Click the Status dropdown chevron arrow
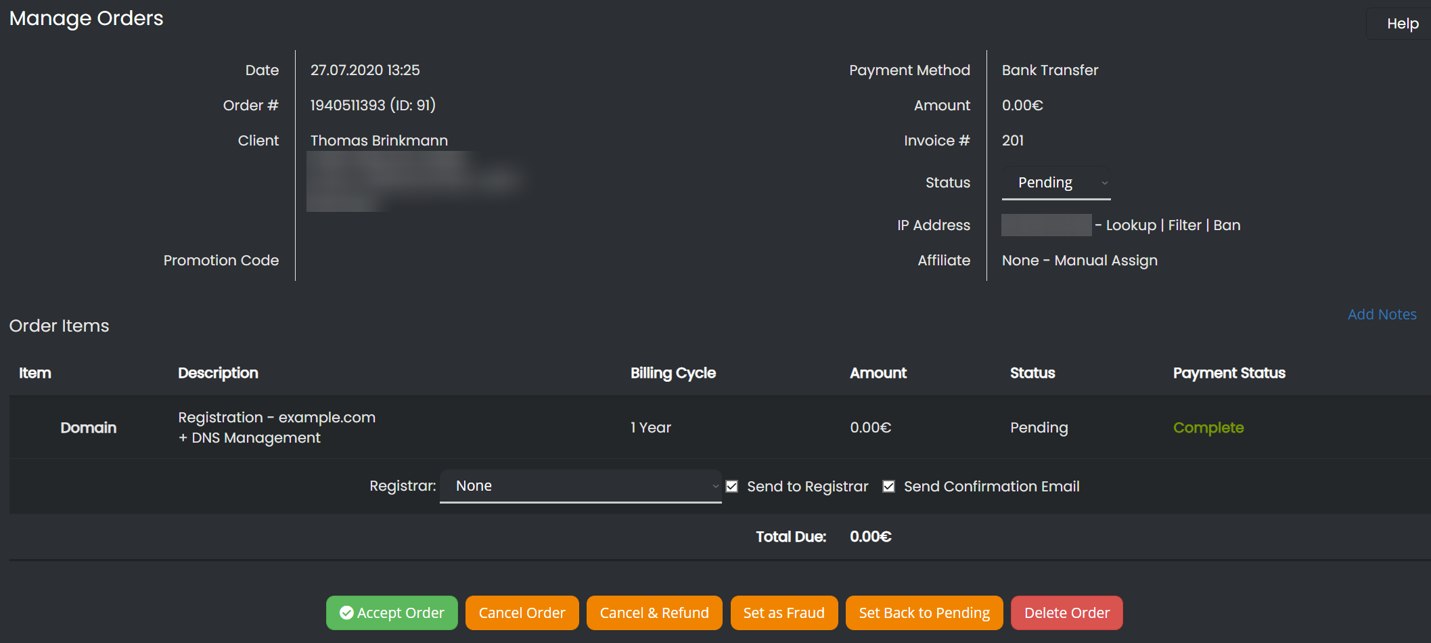This screenshot has height=643, width=1431. pos(1105,183)
